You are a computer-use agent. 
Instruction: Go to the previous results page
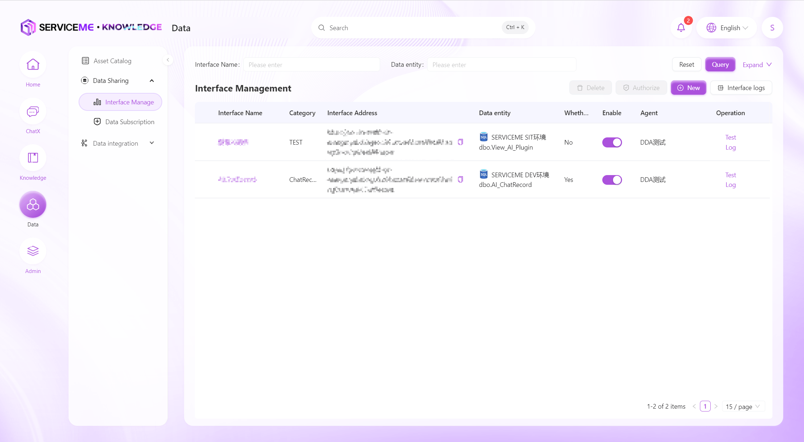694,406
